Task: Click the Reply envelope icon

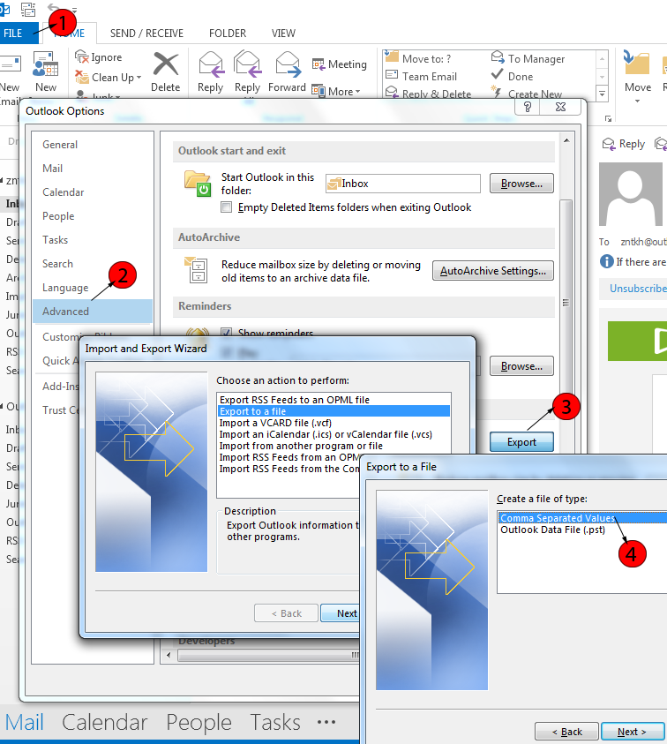Action: pos(211,64)
